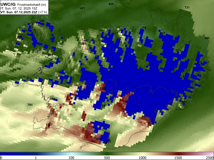Click the light cyan band of the color bar

click(x=72, y=154)
